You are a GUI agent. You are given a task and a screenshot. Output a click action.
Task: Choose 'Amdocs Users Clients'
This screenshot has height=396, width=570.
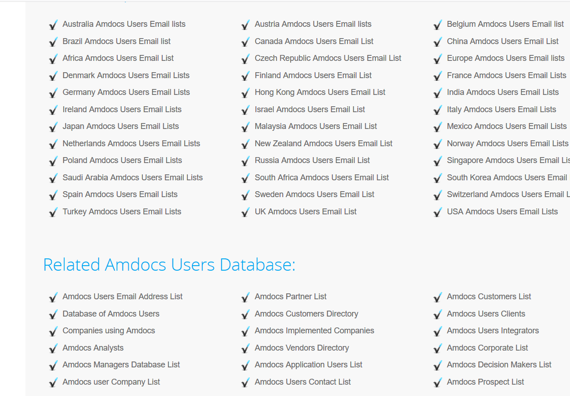(486, 314)
